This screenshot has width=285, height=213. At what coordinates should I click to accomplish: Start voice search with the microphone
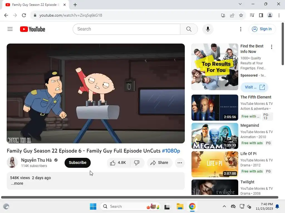pyautogui.click(x=208, y=29)
